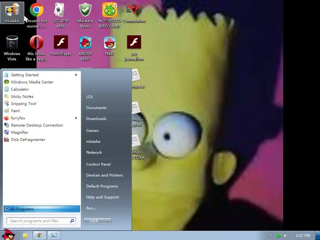
Task: Open Games from Start menu
Action: [x=92, y=131]
